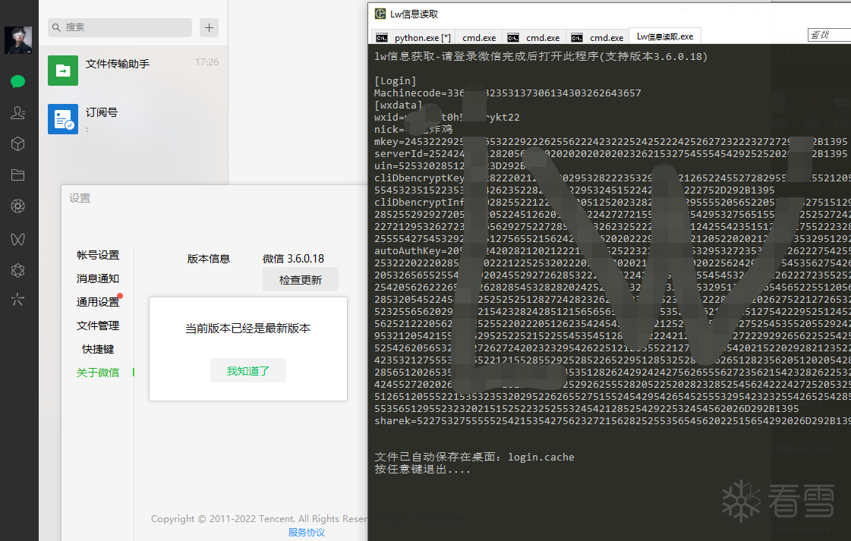The height and width of the screenshot is (541, 851).
Task: Click the plus button beside search
Action: (209, 27)
